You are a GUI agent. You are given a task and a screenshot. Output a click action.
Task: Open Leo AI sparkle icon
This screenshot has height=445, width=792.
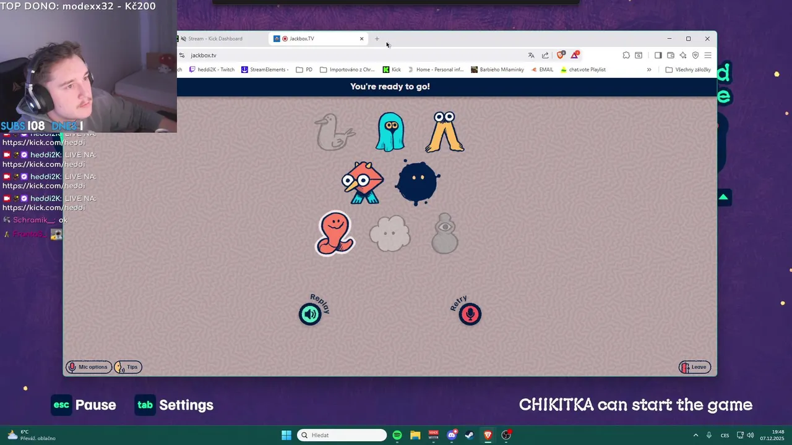[683, 55]
